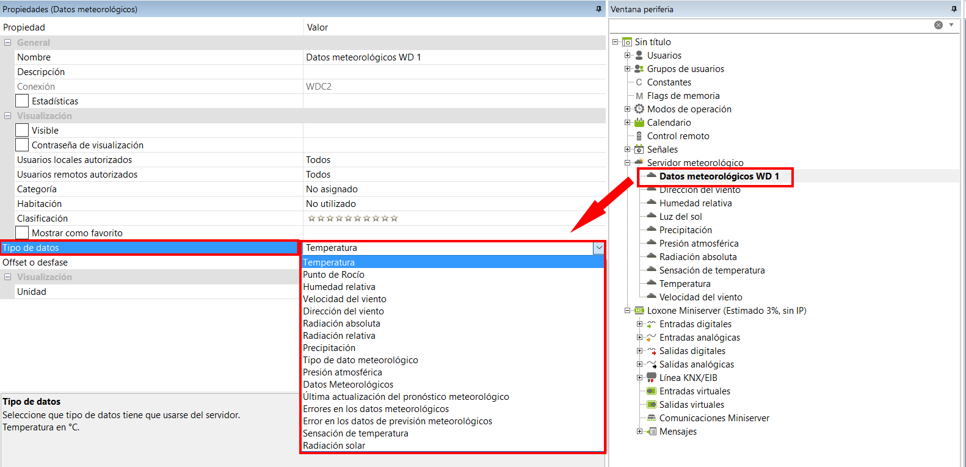
Task: Click the Usuarios user icon in tree
Action: 639,56
